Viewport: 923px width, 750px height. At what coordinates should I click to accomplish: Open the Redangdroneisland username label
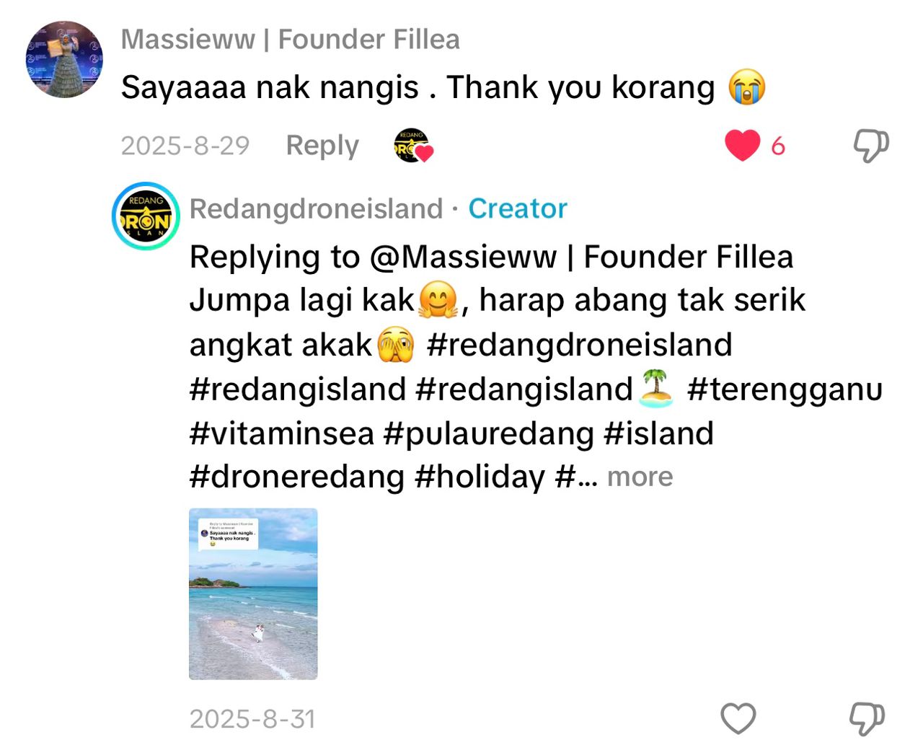[x=317, y=209]
